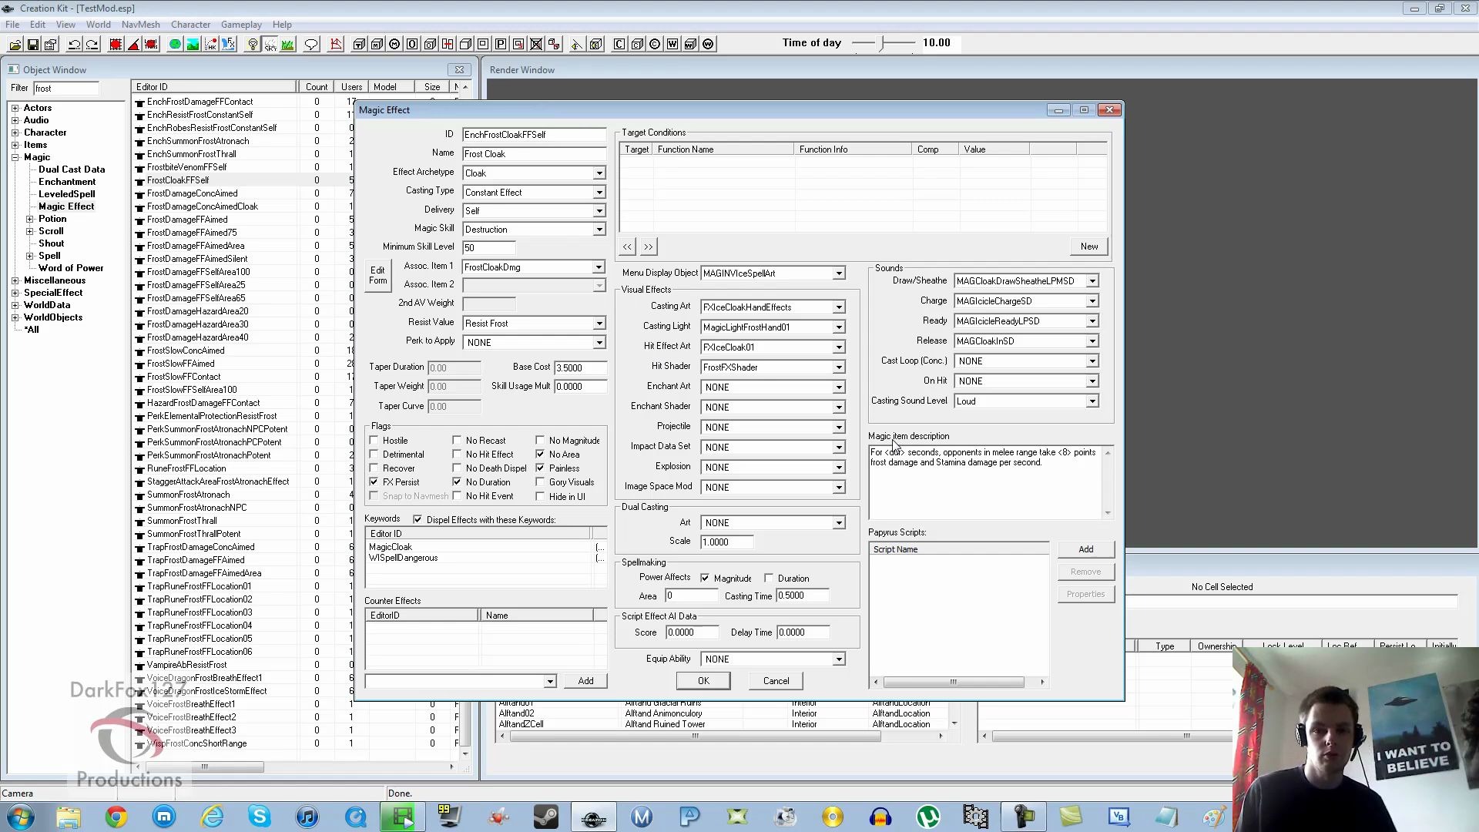The image size is (1479, 832).
Task: Enable the Hostile flag checkbox
Action: [x=374, y=441]
